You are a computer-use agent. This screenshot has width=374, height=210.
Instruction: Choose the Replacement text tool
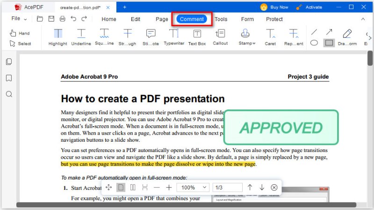(x=294, y=37)
